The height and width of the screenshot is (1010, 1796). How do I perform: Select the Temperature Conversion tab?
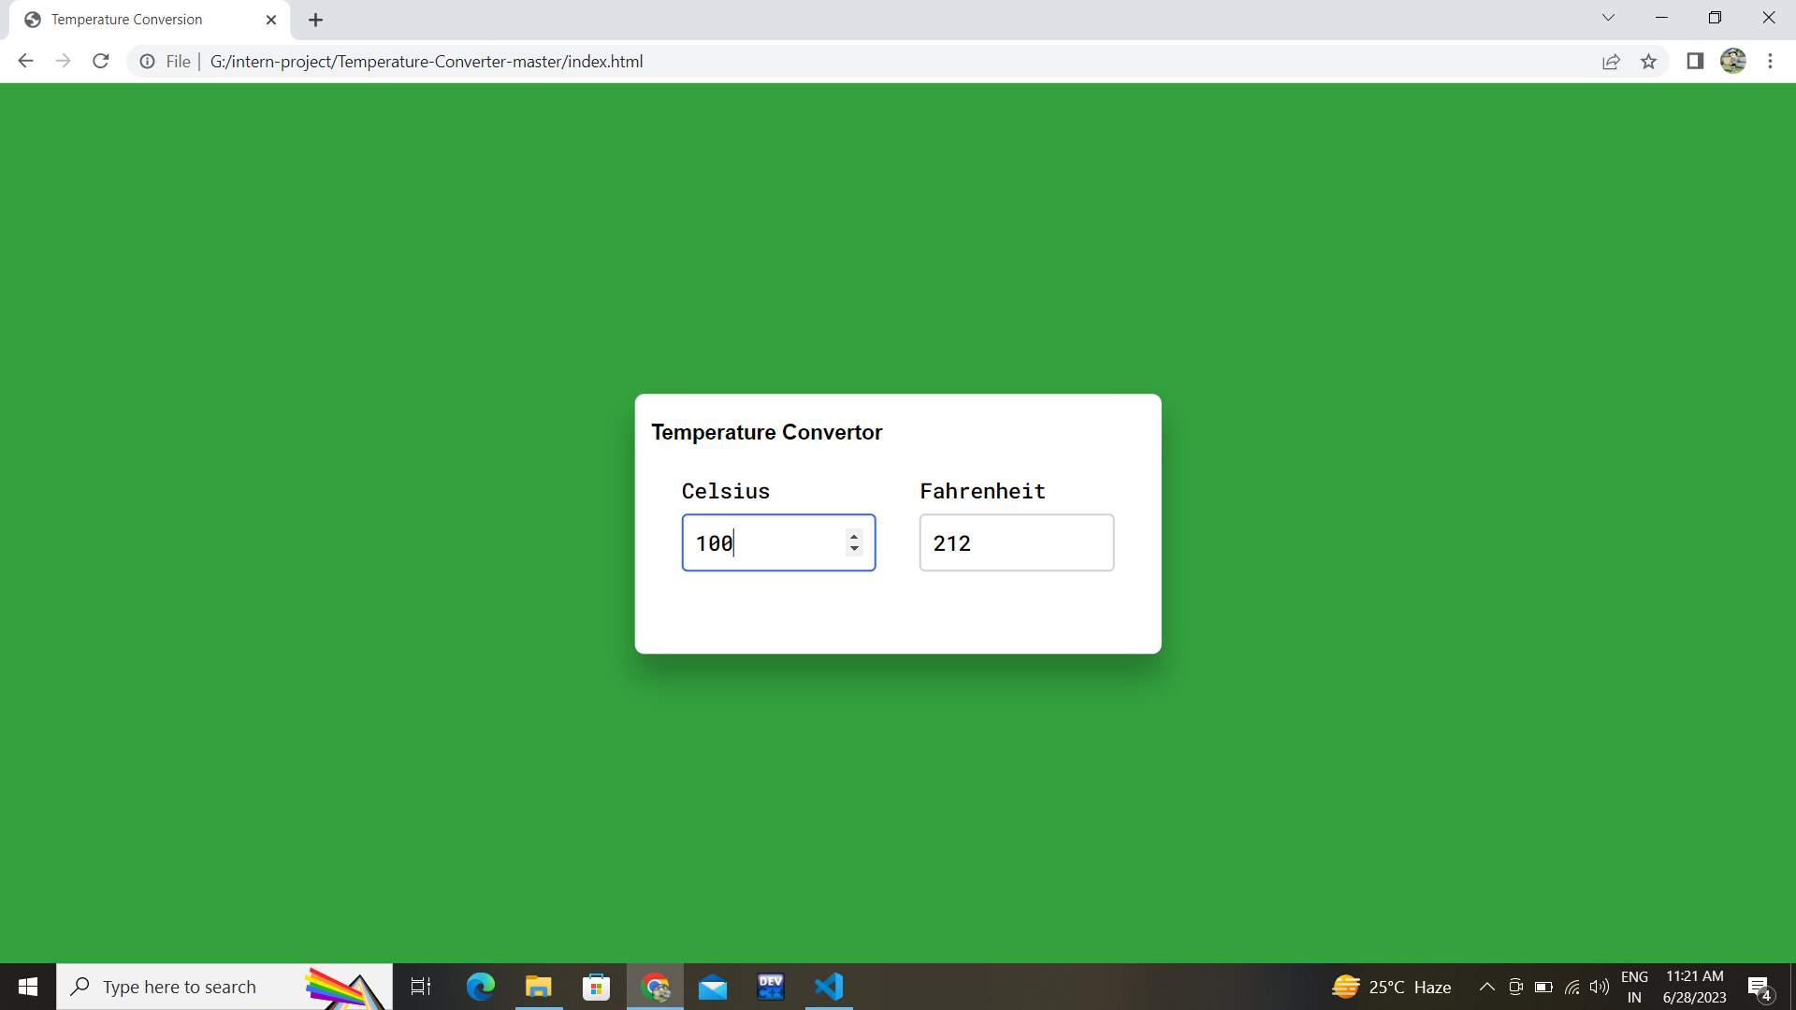126,20
